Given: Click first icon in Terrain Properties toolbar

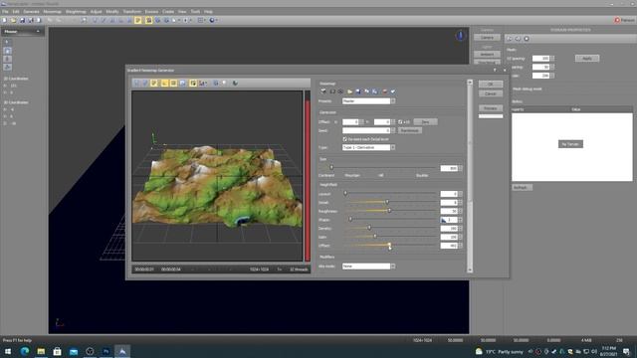Looking at the screenshot, I should tap(510, 39).
